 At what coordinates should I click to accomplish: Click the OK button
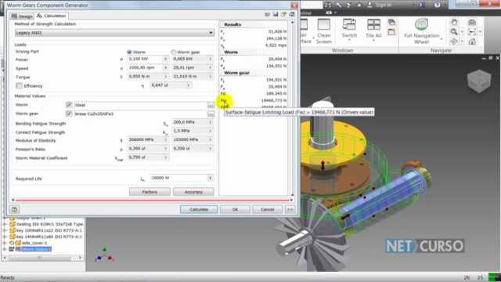(x=235, y=209)
